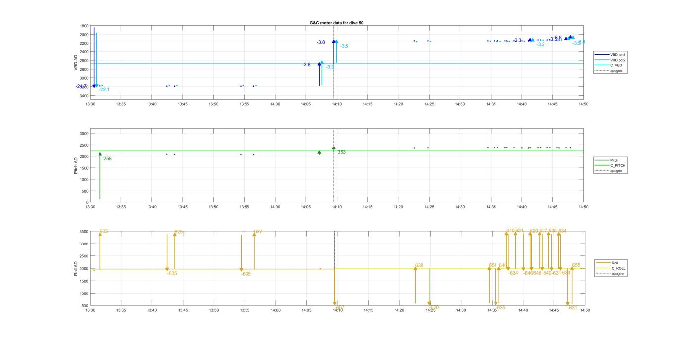
Task: Click '14:10' time tick under VBD plot
Action: click(x=337, y=104)
